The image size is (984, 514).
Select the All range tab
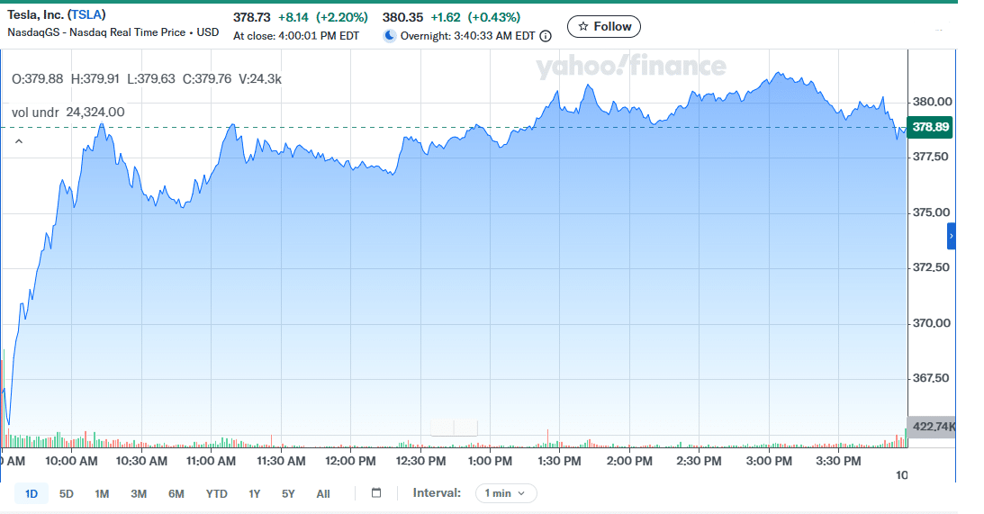coord(323,494)
